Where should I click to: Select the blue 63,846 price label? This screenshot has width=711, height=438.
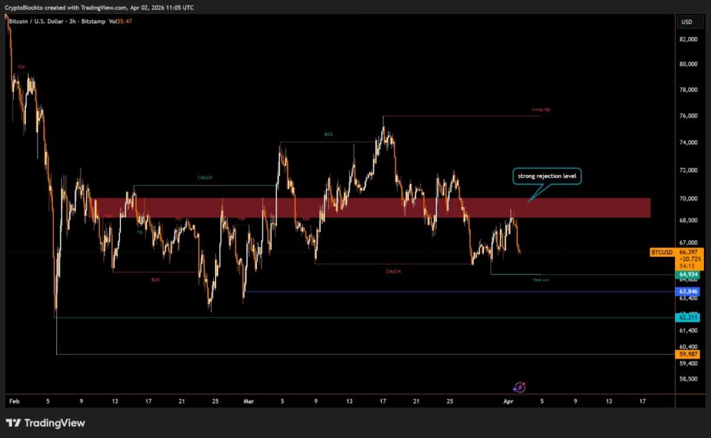[x=688, y=292]
